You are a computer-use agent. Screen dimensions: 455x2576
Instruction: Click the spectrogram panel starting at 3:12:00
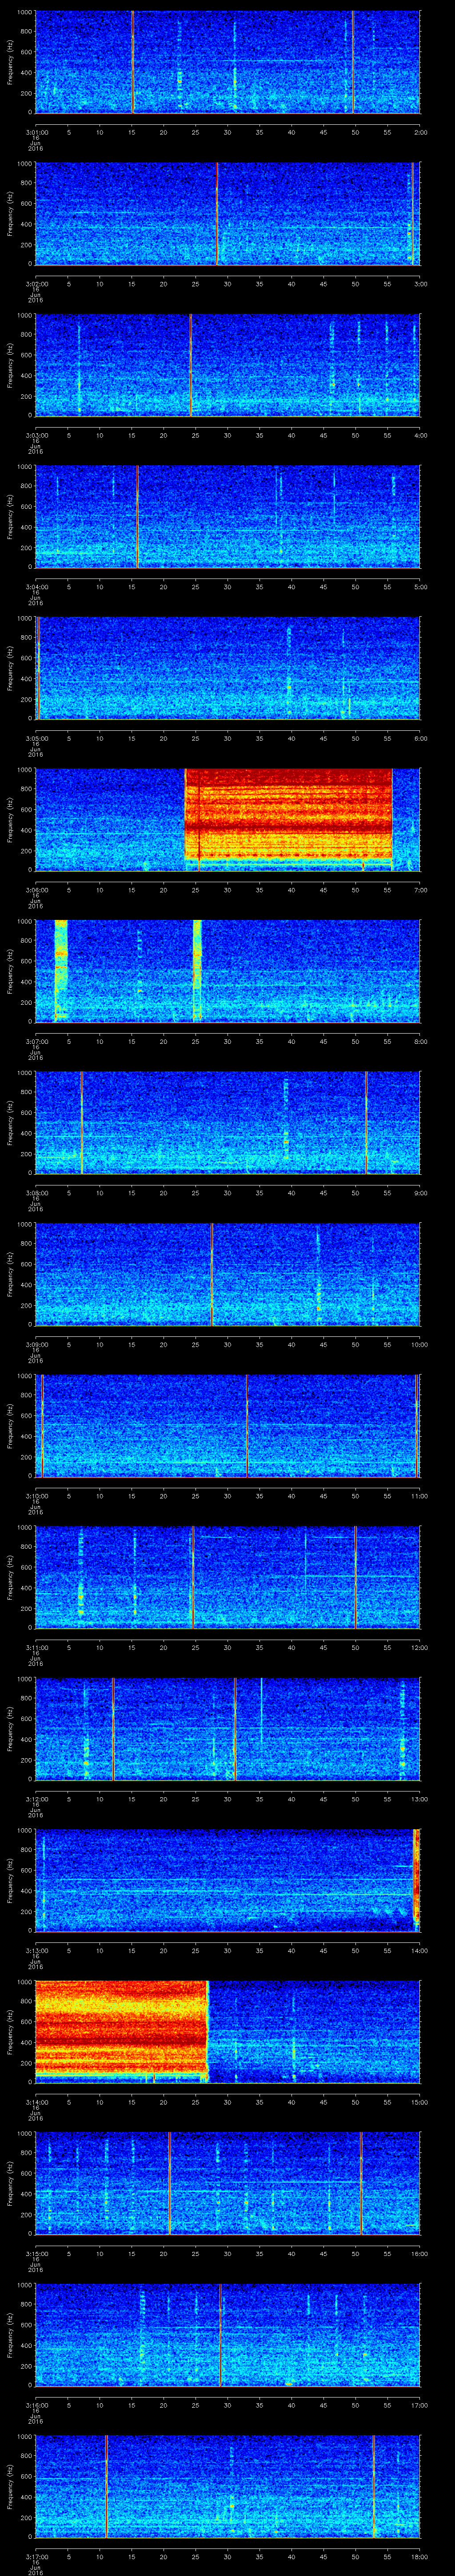(228, 1729)
